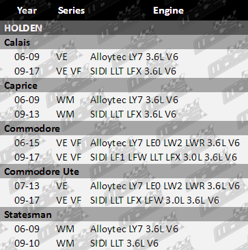This screenshot has height=250, width=248.
Task: Click the Series column header
Action: (x=71, y=10)
